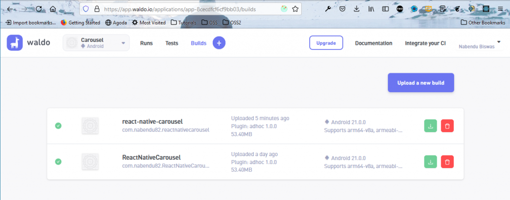Image resolution: width=510 pixels, height=200 pixels.
Task: Download the ReactNativeCarousel build
Action: (x=431, y=162)
